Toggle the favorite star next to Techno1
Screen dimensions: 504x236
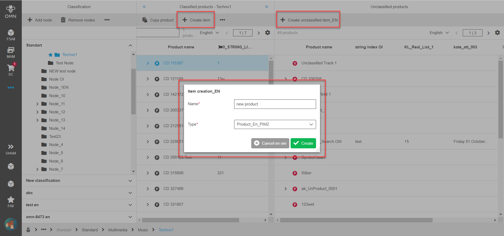[50, 55]
